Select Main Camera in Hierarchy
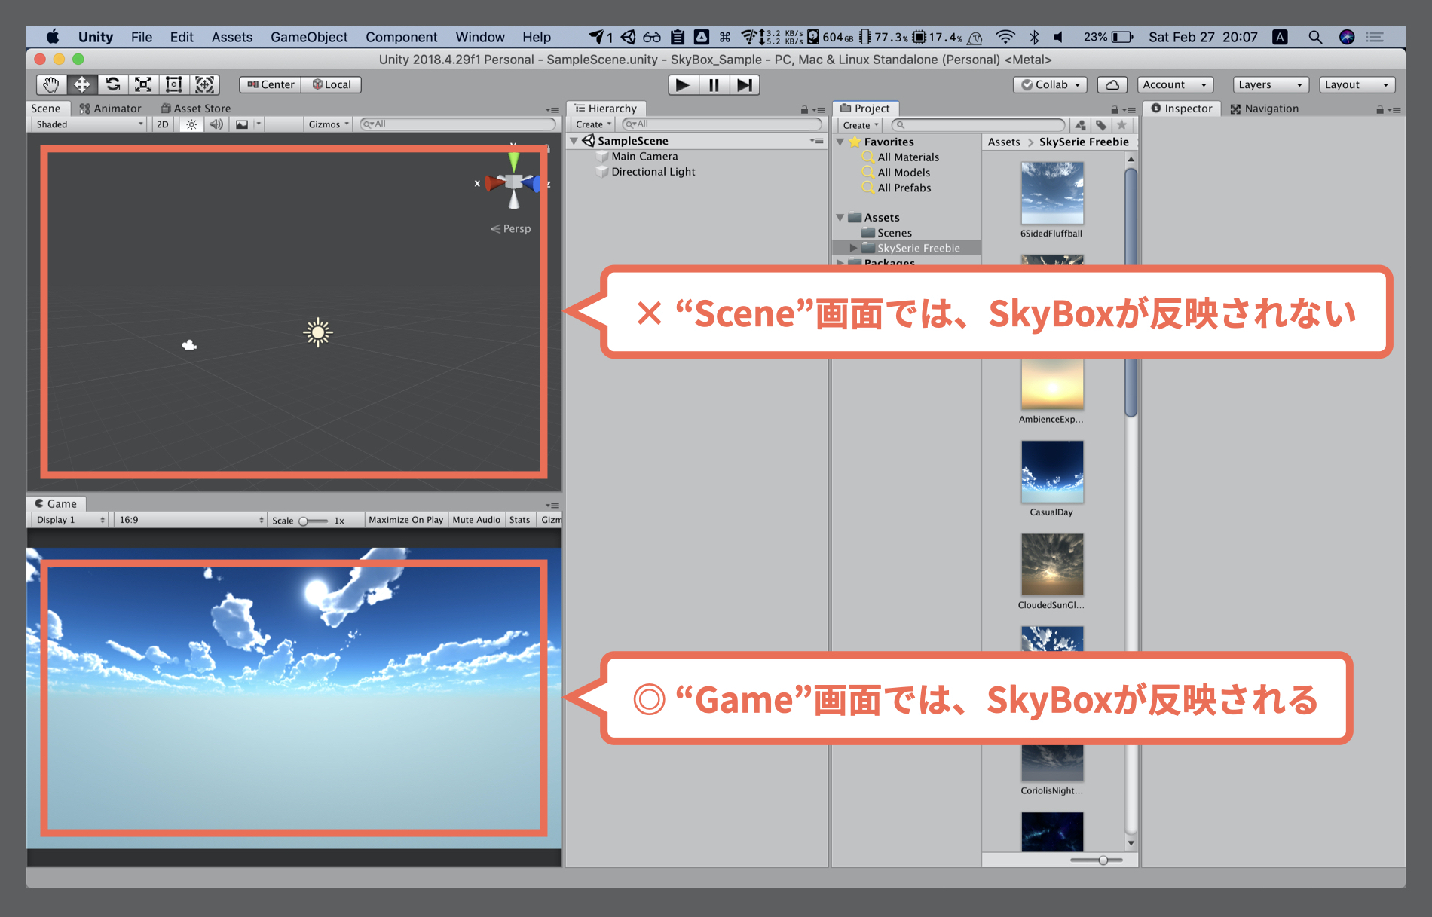The width and height of the screenshot is (1432, 917). pos(644,156)
